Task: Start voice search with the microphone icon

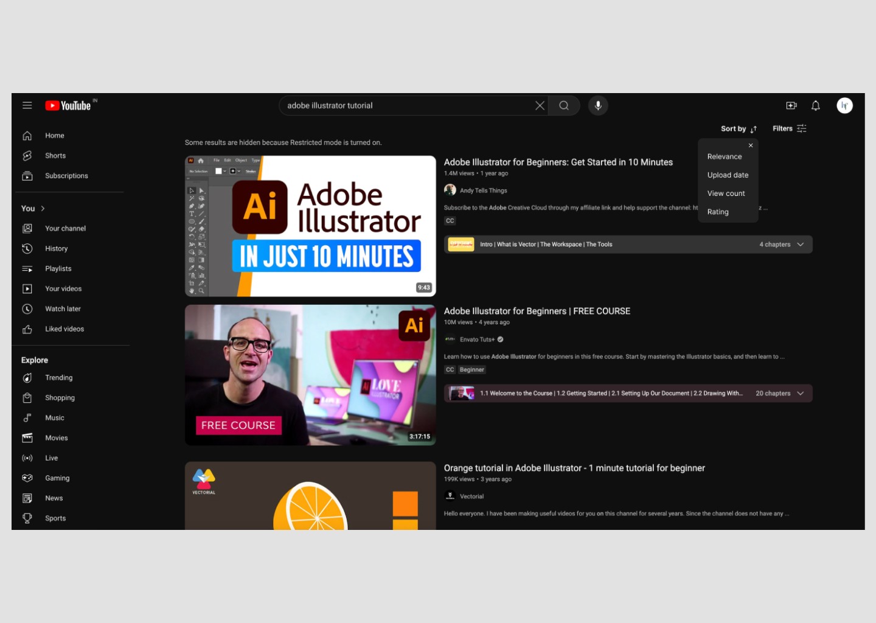Action: click(x=598, y=105)
